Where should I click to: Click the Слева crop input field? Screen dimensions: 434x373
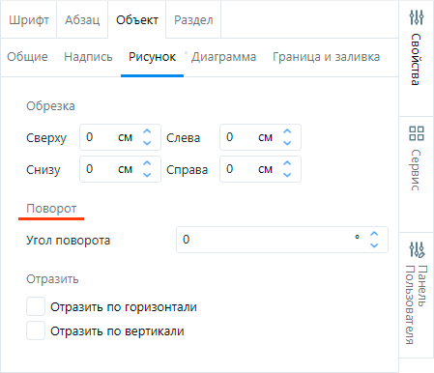[260, 137]
